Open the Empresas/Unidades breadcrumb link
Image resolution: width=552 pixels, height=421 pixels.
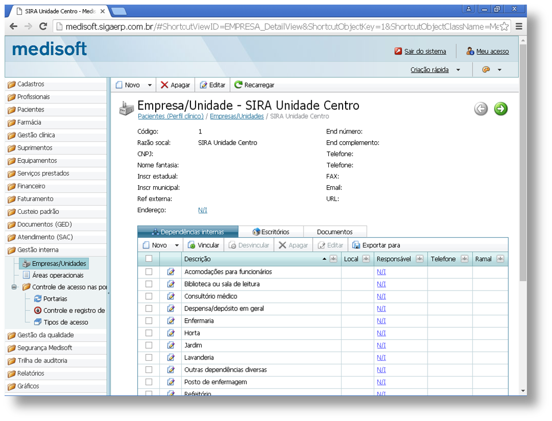coord(237,116)
